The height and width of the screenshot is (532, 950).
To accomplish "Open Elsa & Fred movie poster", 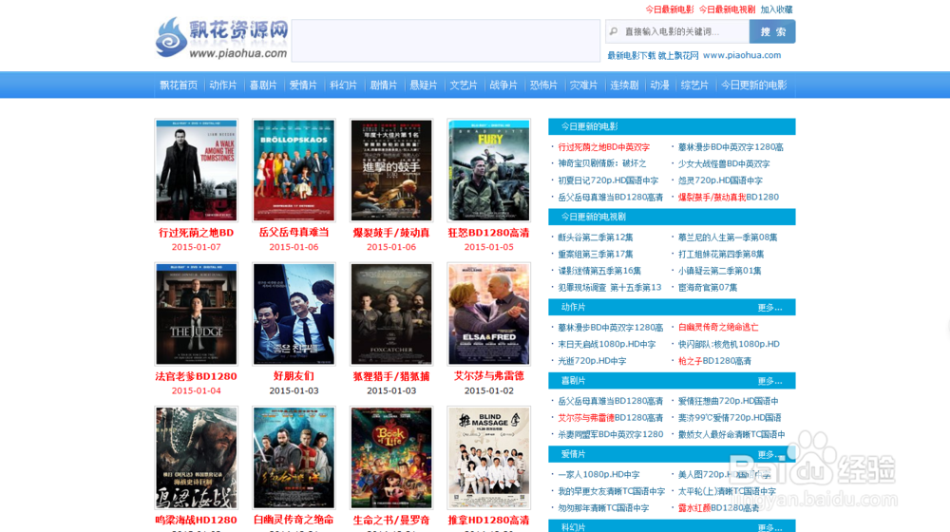I will click(x=489, y=313).
